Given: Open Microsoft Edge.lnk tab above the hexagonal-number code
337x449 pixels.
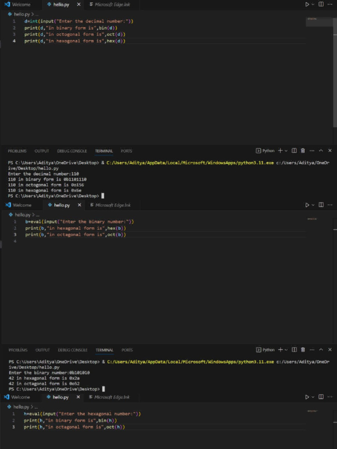Looking at the screenshot, I should click(x=113, y=397).
